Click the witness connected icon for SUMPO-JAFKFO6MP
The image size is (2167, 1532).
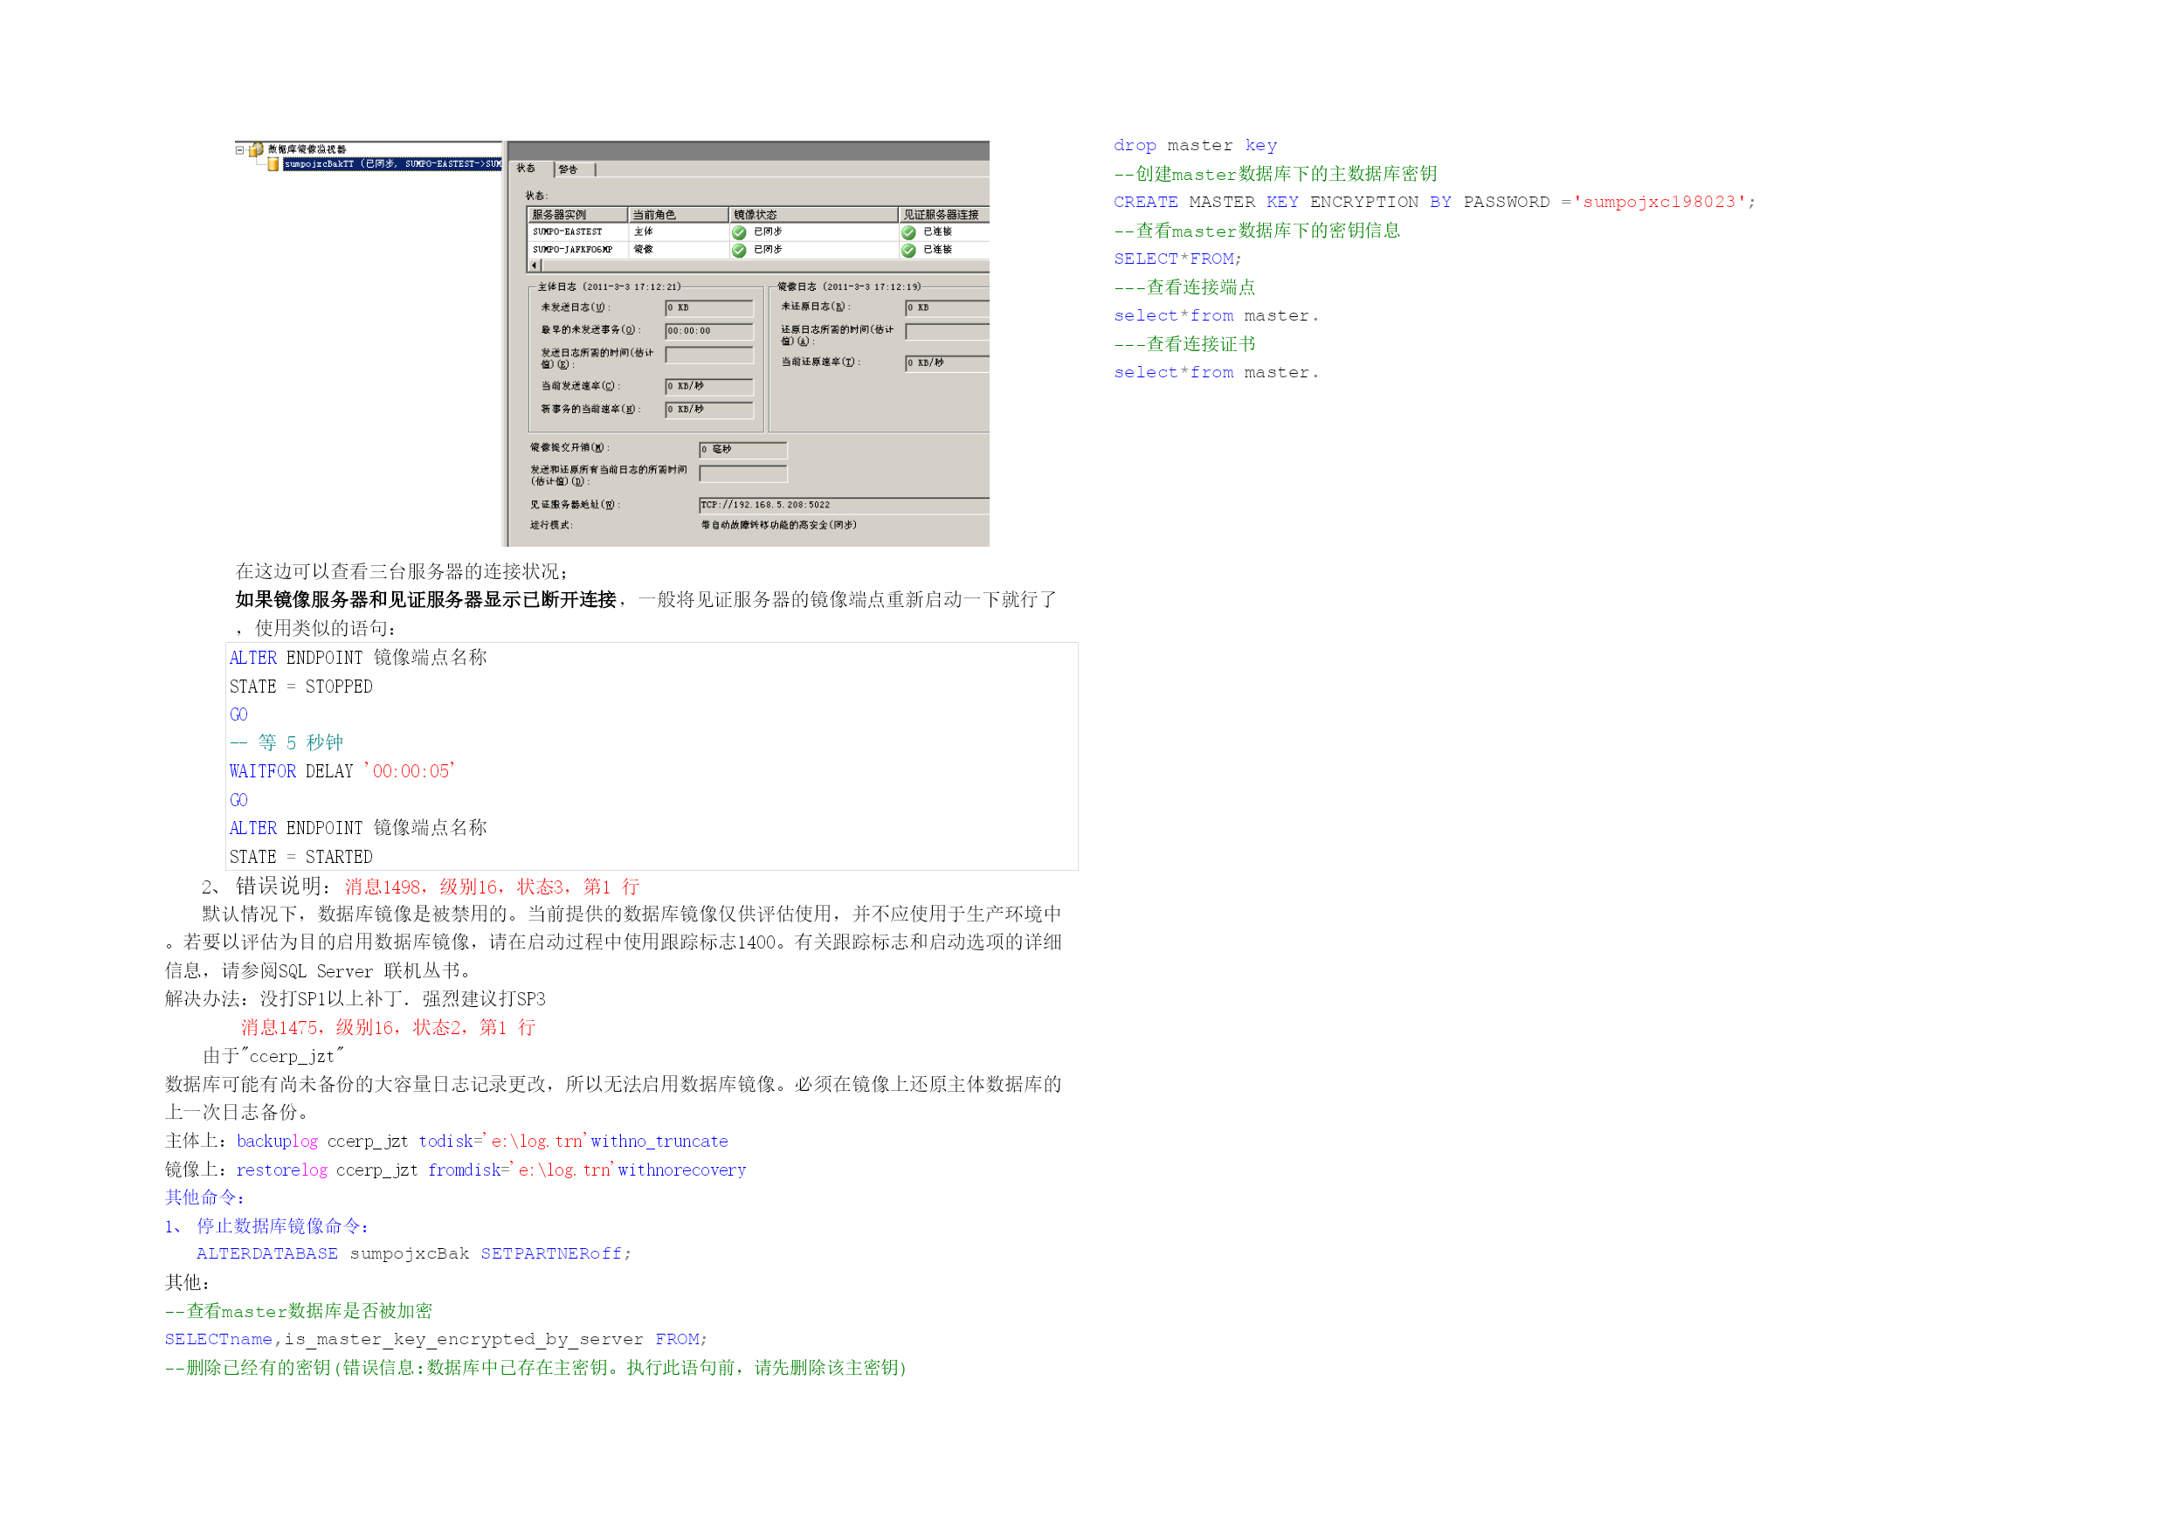point(908,250)
